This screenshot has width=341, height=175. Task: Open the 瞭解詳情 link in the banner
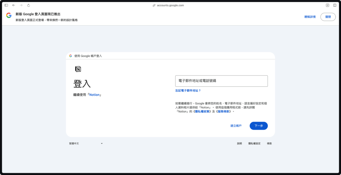click(310, 17)
